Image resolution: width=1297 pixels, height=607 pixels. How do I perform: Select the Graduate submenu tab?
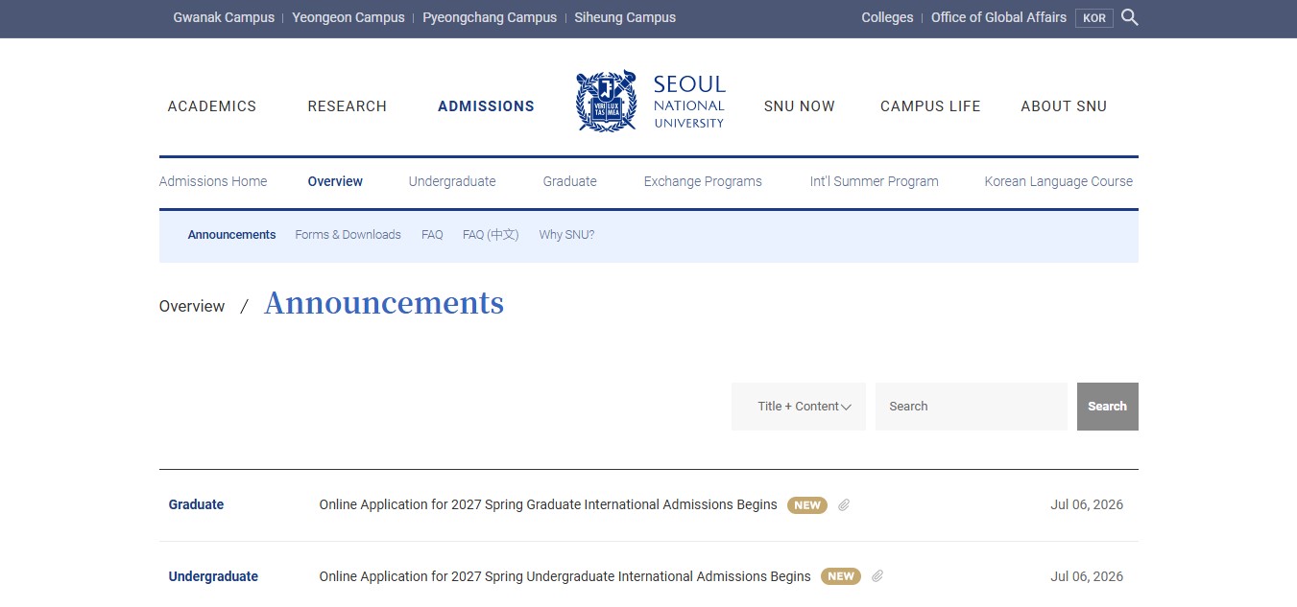570,181
